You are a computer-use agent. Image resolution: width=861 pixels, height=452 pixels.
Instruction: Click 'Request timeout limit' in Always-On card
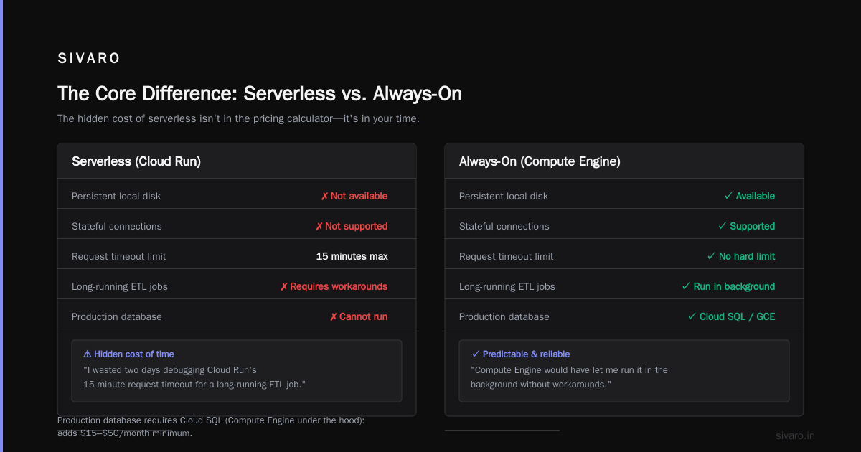click(x=506, y=256)
